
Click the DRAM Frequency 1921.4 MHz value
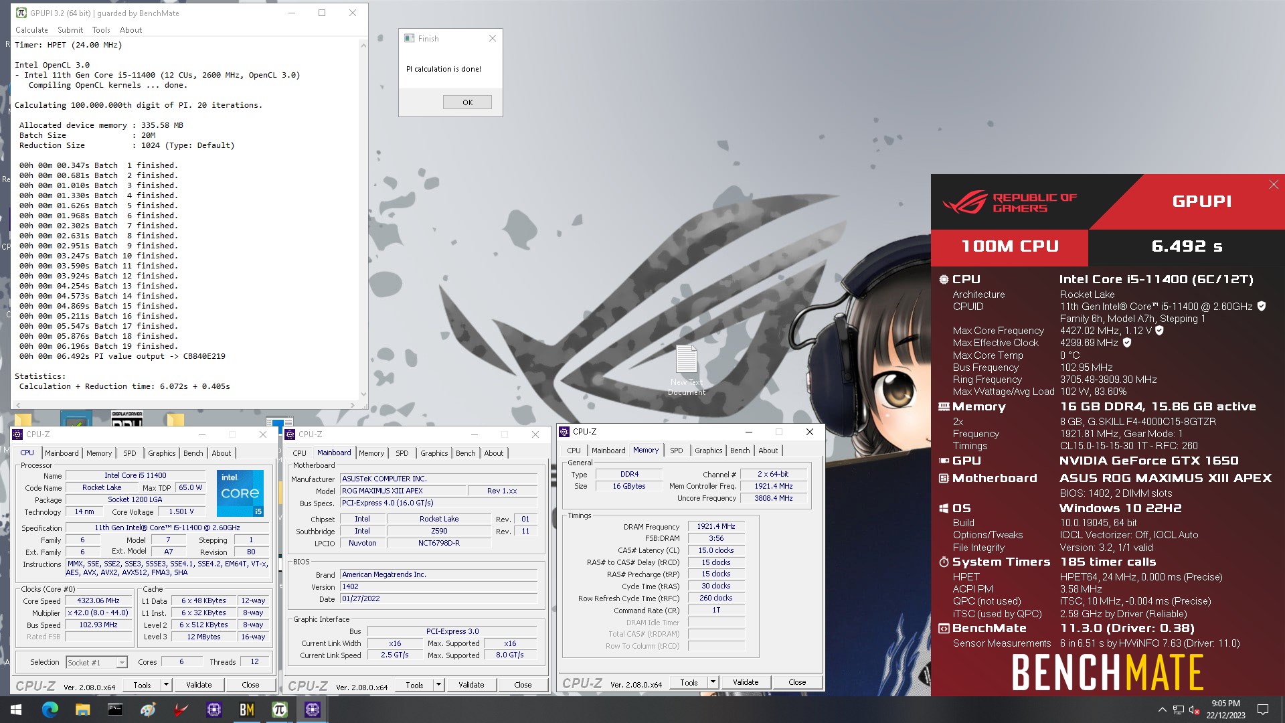pyautogui.click(x=715, y=526)
